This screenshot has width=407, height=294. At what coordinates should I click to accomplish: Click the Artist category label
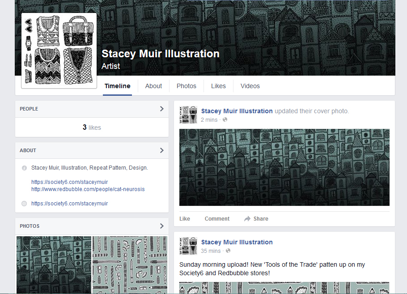tap(110, 66)
